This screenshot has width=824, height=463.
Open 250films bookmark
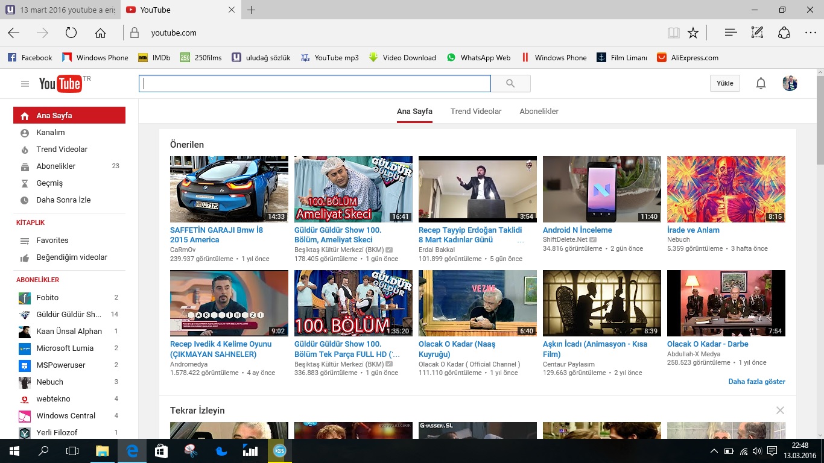pyautogui.click(x=201, y=58)
